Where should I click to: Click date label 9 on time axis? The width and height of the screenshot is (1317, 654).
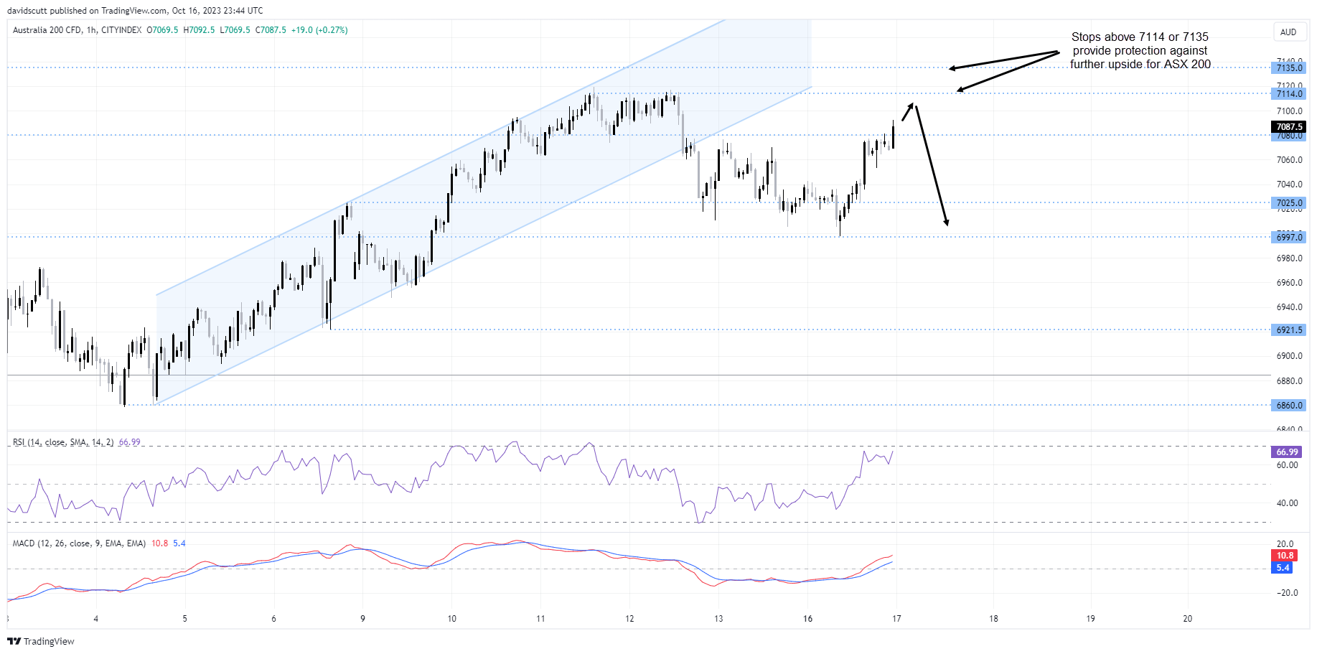[362, 618]
